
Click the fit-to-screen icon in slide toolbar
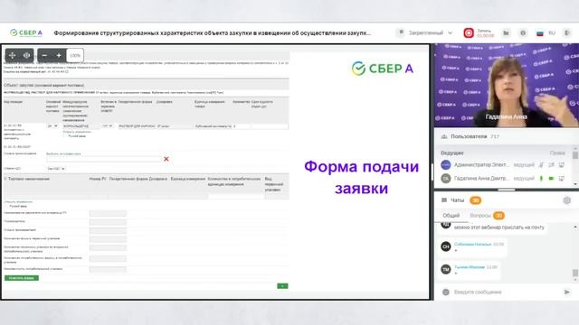(x=26, y=55)
